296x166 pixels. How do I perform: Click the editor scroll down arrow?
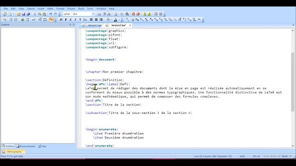[x=293, y=146]
